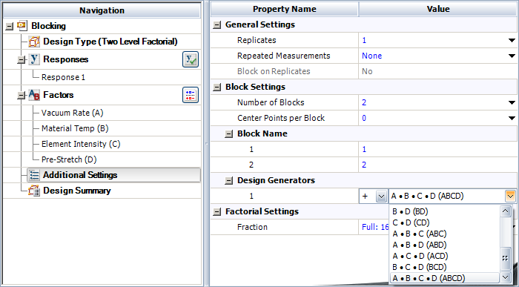Select the Pre-Stretch (D) factor

tap(69, 159)
